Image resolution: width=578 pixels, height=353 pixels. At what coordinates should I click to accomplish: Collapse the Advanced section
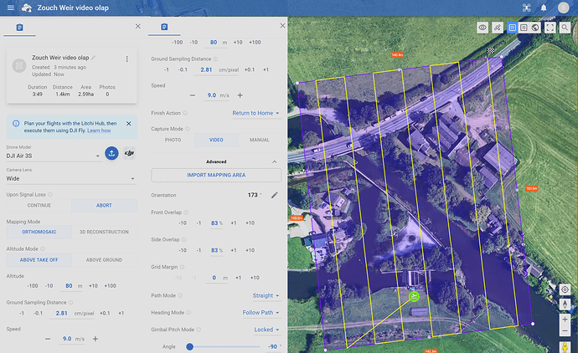tap(273, 161)
